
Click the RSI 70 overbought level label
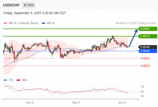click(142, 87)
